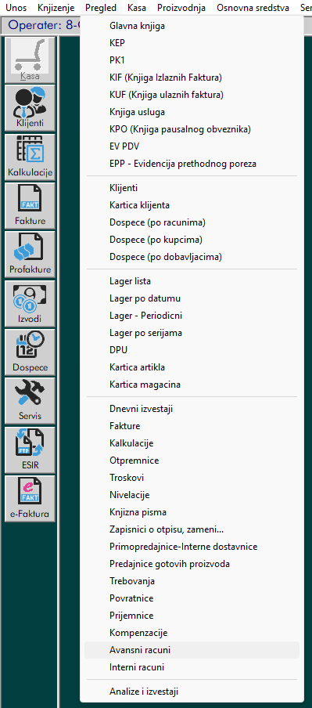Select the PK1 menu entry

pyautogui.click(x=192, y=60)
